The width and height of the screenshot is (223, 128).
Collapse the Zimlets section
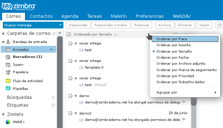coord(3,114)
